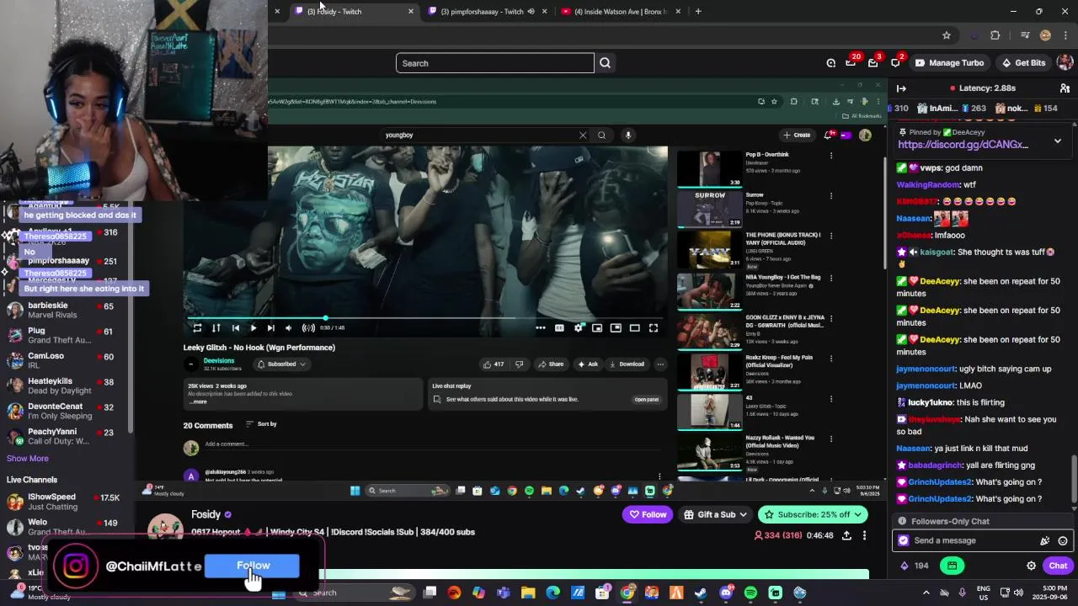Screen dimensions: 1078x606
Task: Open stream more options three dots
Action: (x=864, y=535)
